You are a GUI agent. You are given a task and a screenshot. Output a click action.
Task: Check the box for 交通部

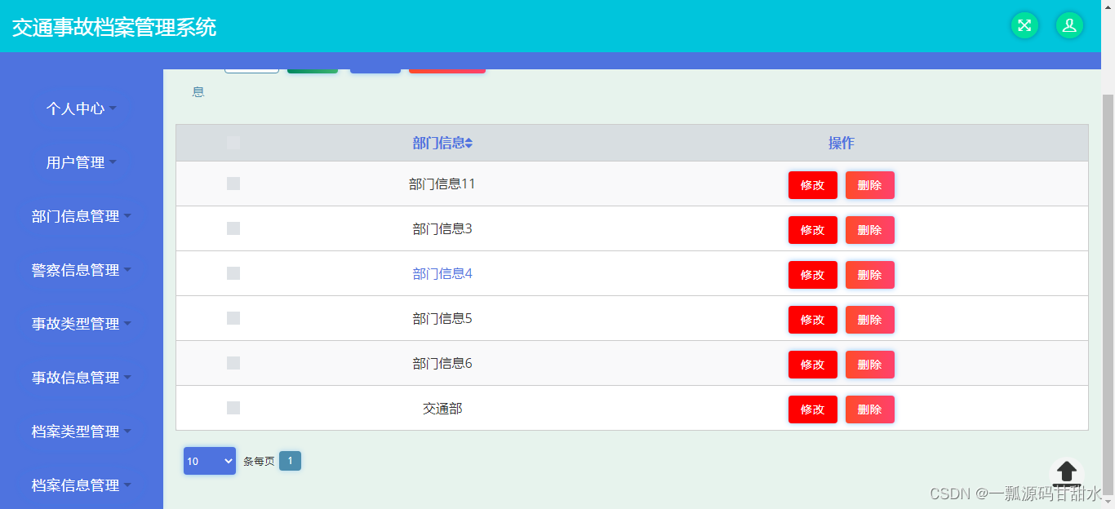click(x=233, y=408)
